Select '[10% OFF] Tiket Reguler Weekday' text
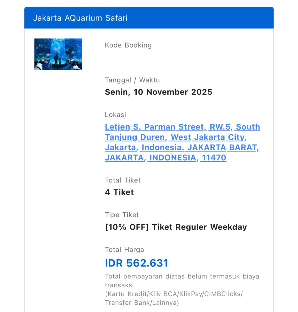 176,227
